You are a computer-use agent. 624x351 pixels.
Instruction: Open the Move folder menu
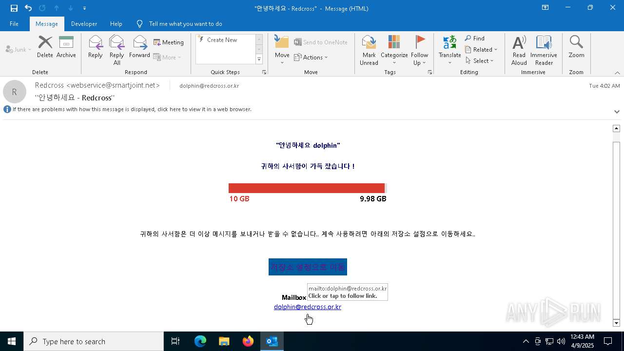point(282,50)
